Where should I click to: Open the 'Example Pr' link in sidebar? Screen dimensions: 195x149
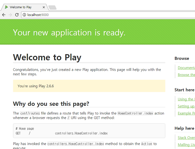pyautogui.click(x=186, y=113)
